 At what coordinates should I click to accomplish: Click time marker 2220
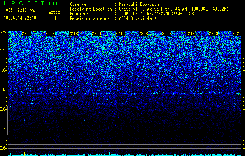tap(237, 34)
